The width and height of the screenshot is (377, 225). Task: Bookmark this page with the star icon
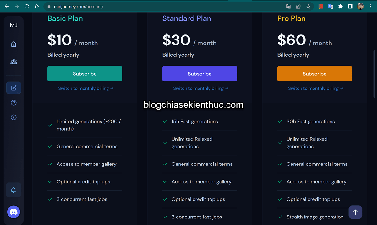(x=308, y=6)
